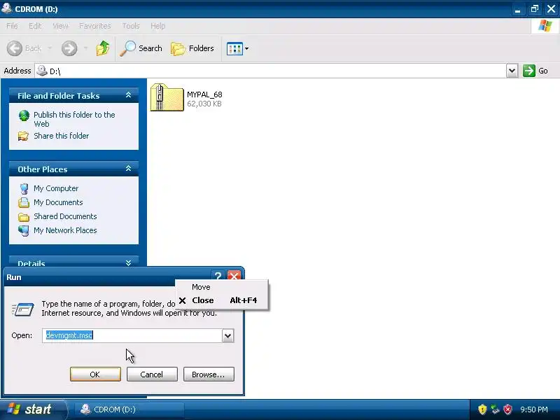The height and width of the screenshot is (420, 560).
Task: Open the Favorites menu
Action: (95, 26)
